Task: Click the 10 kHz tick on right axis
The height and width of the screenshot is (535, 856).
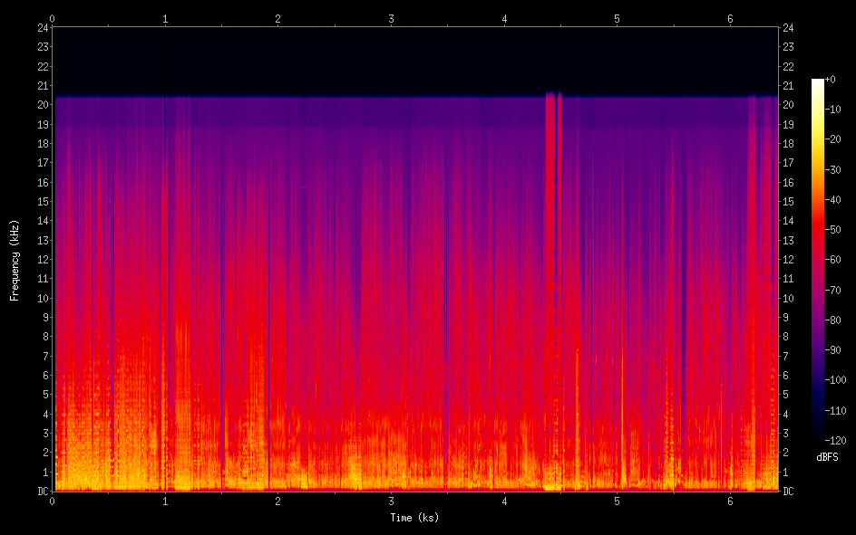Action: click(788, 298)
